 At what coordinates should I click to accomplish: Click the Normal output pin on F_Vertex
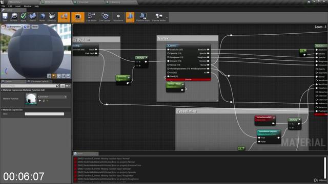click(x=208, y=65)
